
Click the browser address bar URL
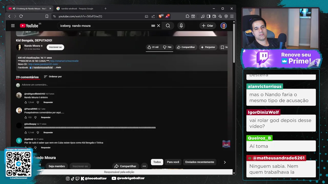point(80,16)
